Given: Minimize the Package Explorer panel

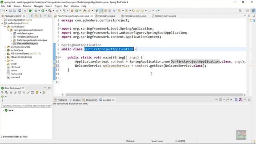Looking at the screenshot, I should coord(45,16).
